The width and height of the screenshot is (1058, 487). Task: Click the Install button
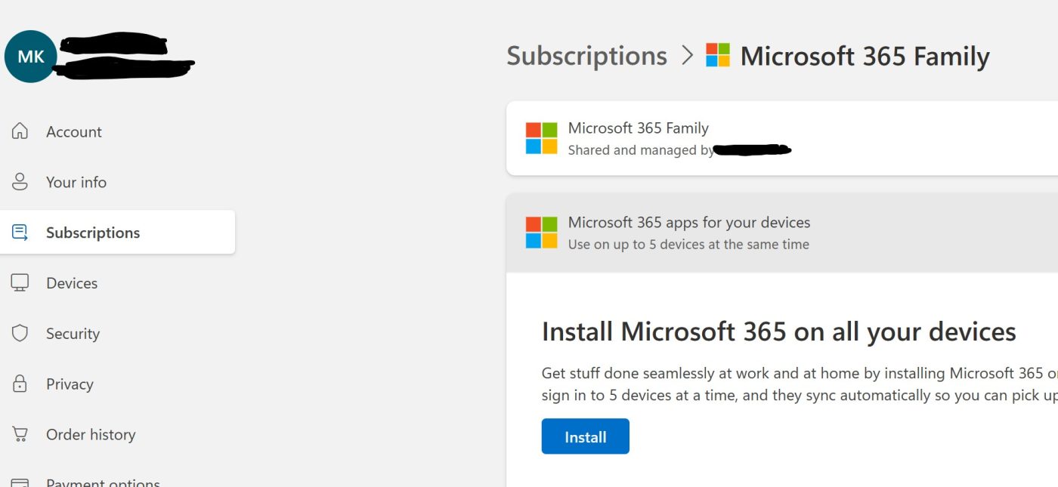click(585, 436)
